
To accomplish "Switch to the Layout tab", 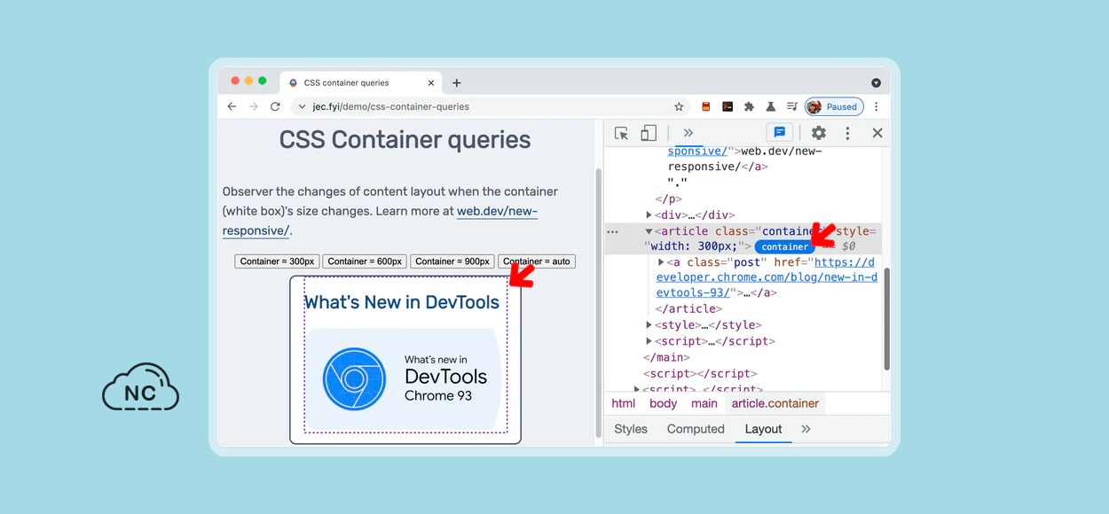I will click(x=763, y=429).
